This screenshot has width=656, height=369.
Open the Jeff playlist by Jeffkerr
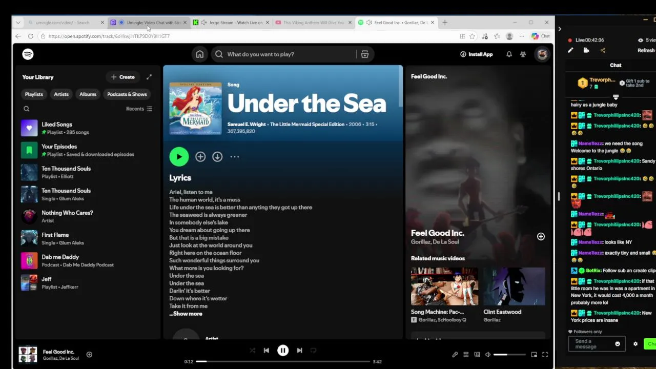(x=87, y=282)
